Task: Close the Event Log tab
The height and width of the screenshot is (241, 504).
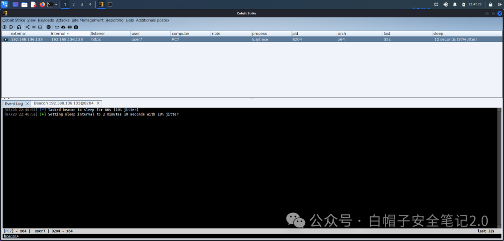Action: 28,103
